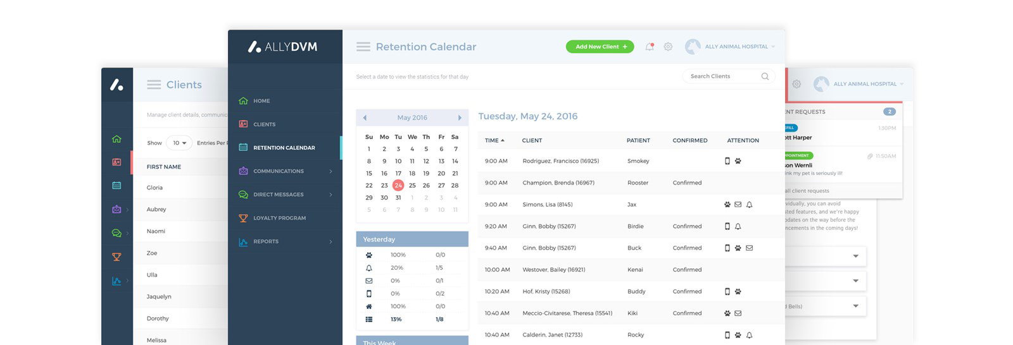Screen dimensions: 1013x345
Task: Click the notification bell in header
Action: pyautogui.click(x=649, y=47)
